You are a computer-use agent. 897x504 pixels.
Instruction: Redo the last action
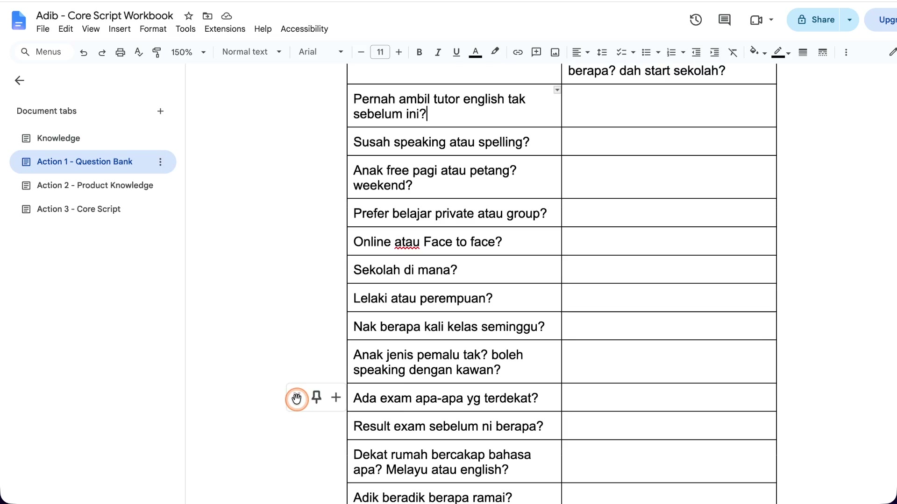[x=102, y=52]
